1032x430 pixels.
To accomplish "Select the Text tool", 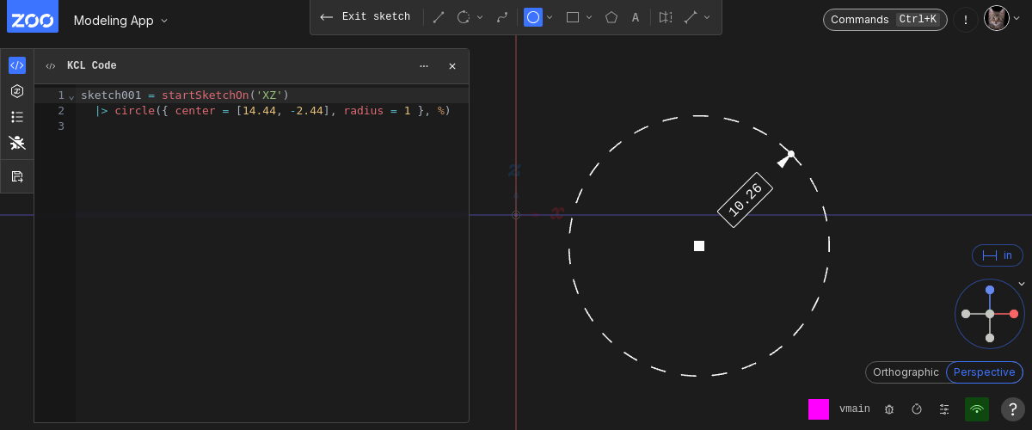I will point(636,17).
